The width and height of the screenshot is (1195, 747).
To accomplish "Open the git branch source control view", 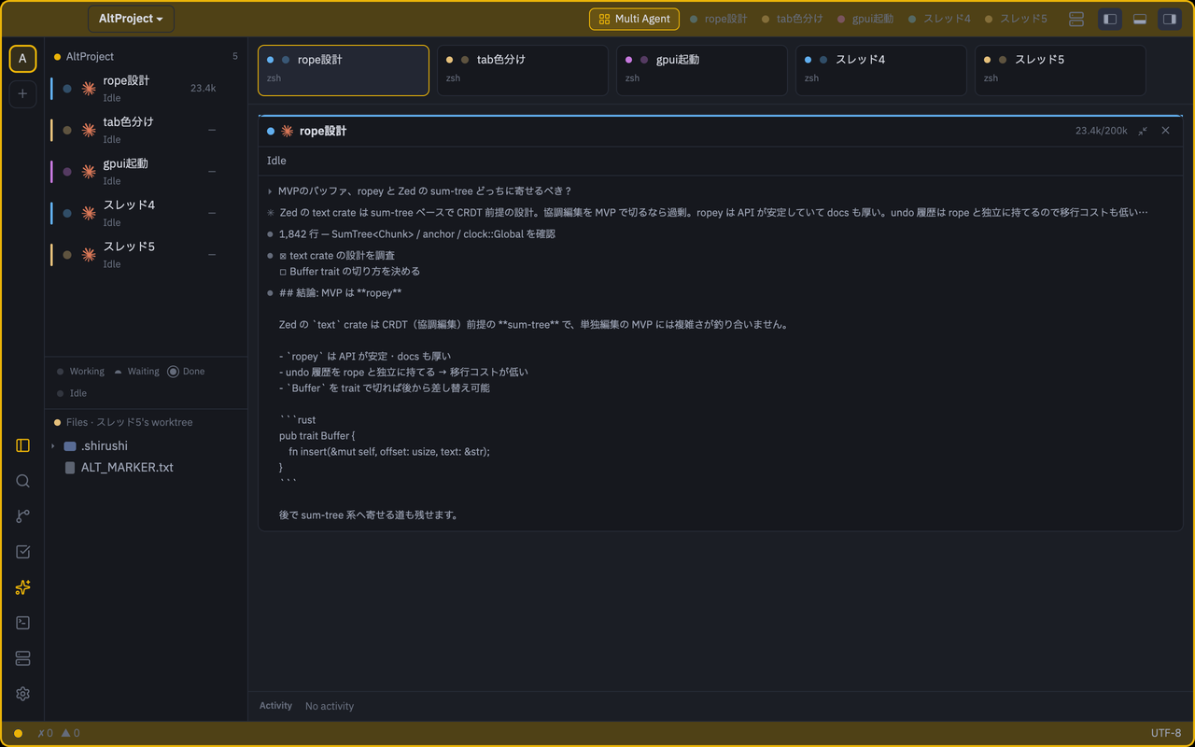I will tap(22, 516).
